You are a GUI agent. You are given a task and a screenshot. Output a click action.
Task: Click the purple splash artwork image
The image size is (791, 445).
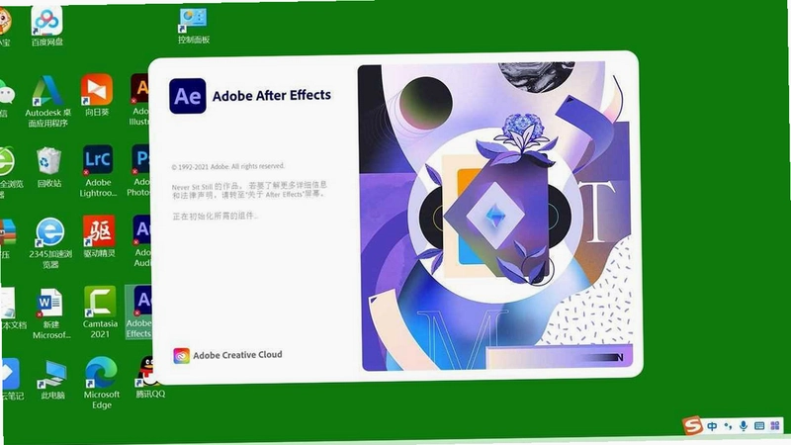[x=497, y=216]
